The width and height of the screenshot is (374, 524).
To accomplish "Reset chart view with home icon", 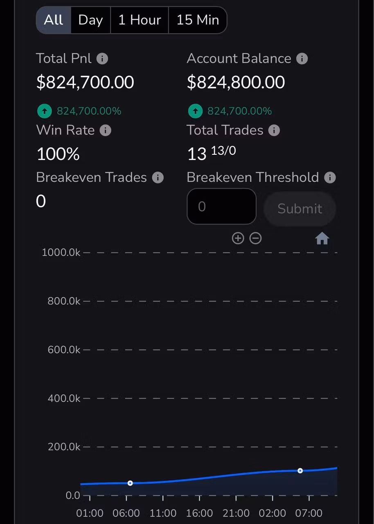I will 322,238.
